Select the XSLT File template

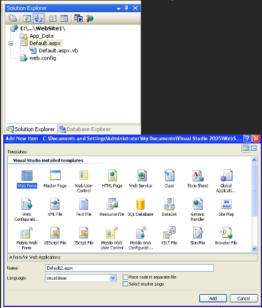[x=169, y=236]
